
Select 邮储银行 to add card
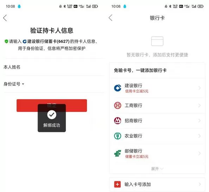(x=157, y=153)
